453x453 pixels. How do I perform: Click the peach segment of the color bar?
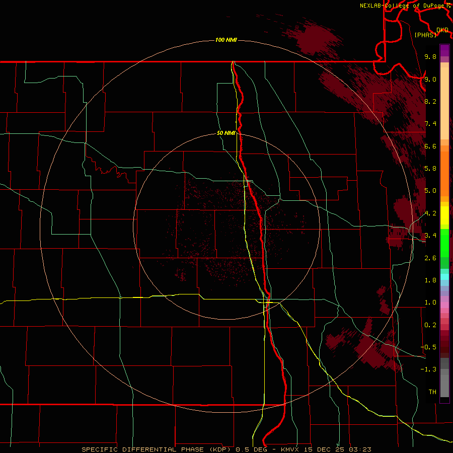(x=444, y=104)
